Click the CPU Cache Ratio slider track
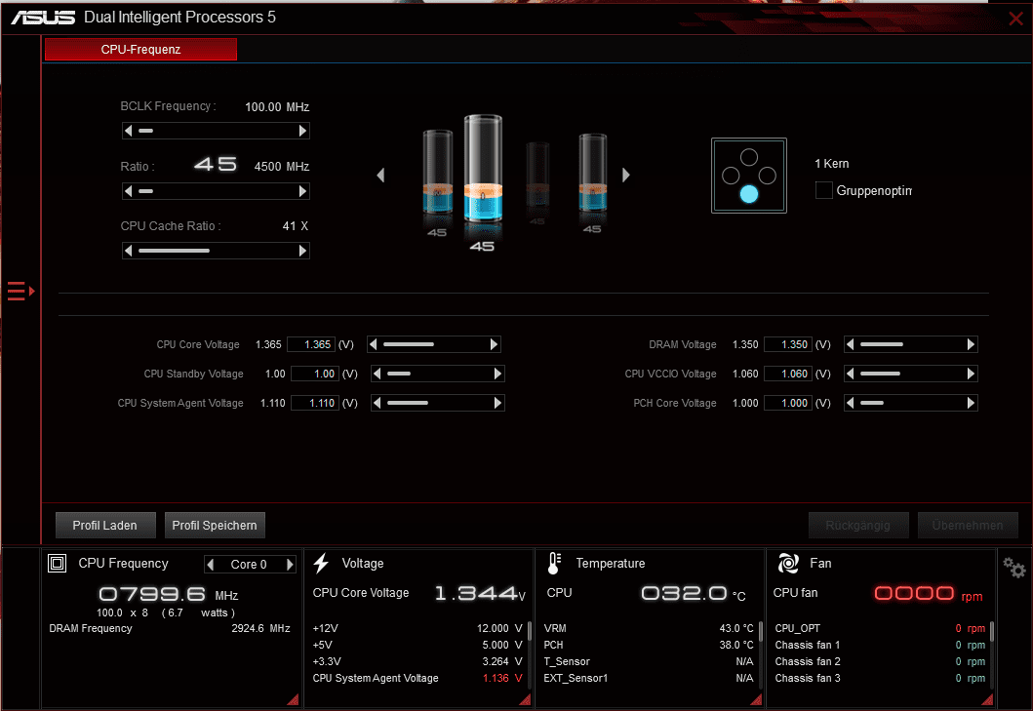This screenshot has height=711, width=1033. pos(217,251)
